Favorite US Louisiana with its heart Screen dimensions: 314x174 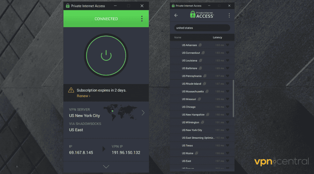coord(227,60)
